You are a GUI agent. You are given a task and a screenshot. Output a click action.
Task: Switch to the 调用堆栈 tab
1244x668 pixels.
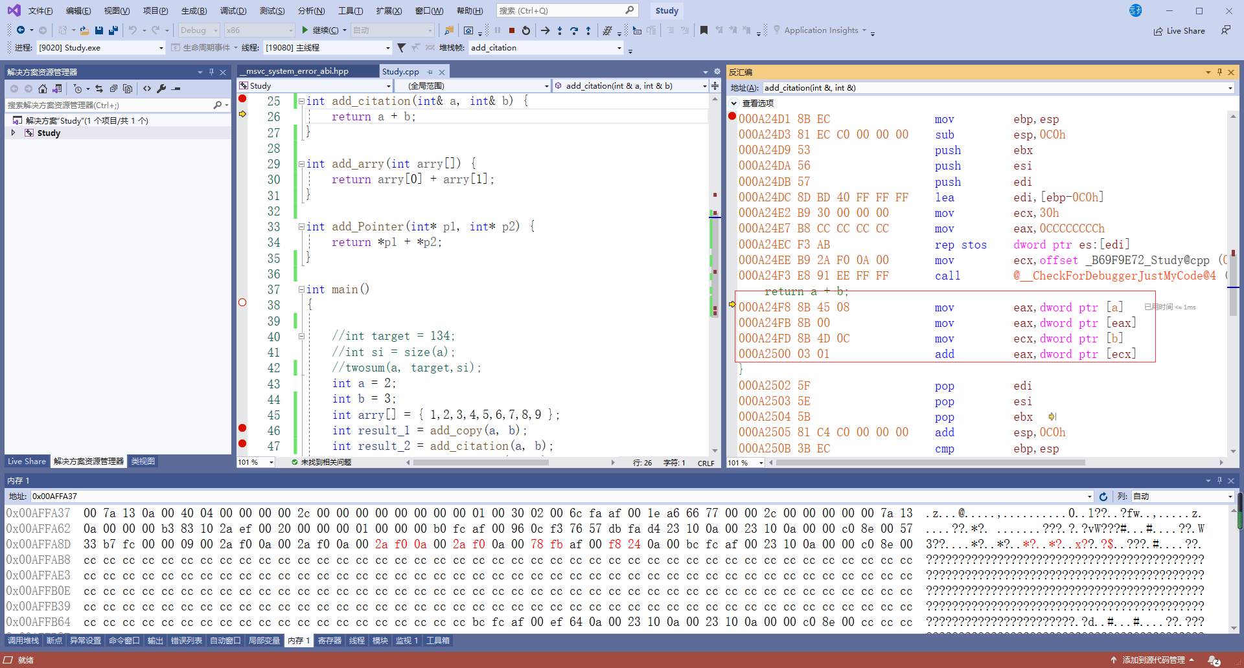tap(23, 641)
